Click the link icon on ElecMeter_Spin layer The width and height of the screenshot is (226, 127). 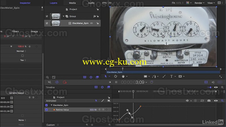click(x=92, y=23)
